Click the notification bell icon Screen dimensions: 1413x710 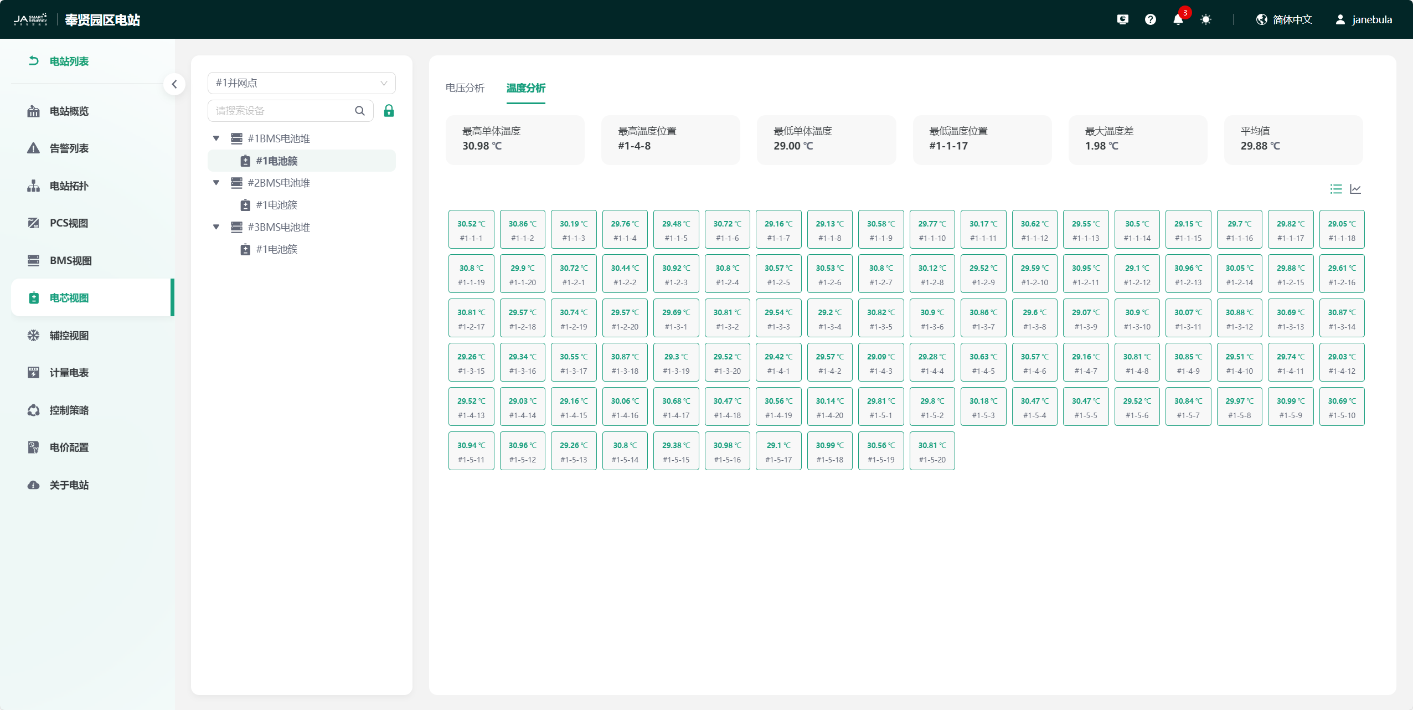coord(1178,20)
